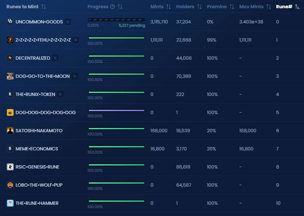Click the Max Mints column header

point(252,7)
